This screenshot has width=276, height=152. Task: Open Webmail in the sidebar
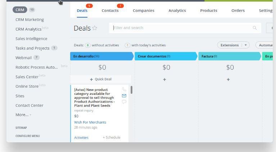click(x=23, y=57)
